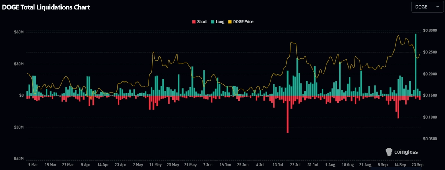Image resolution: width=445 pixels, height=170 pixels.
Task: Click the bottom $60M left axis label
Action: [19, 159]
